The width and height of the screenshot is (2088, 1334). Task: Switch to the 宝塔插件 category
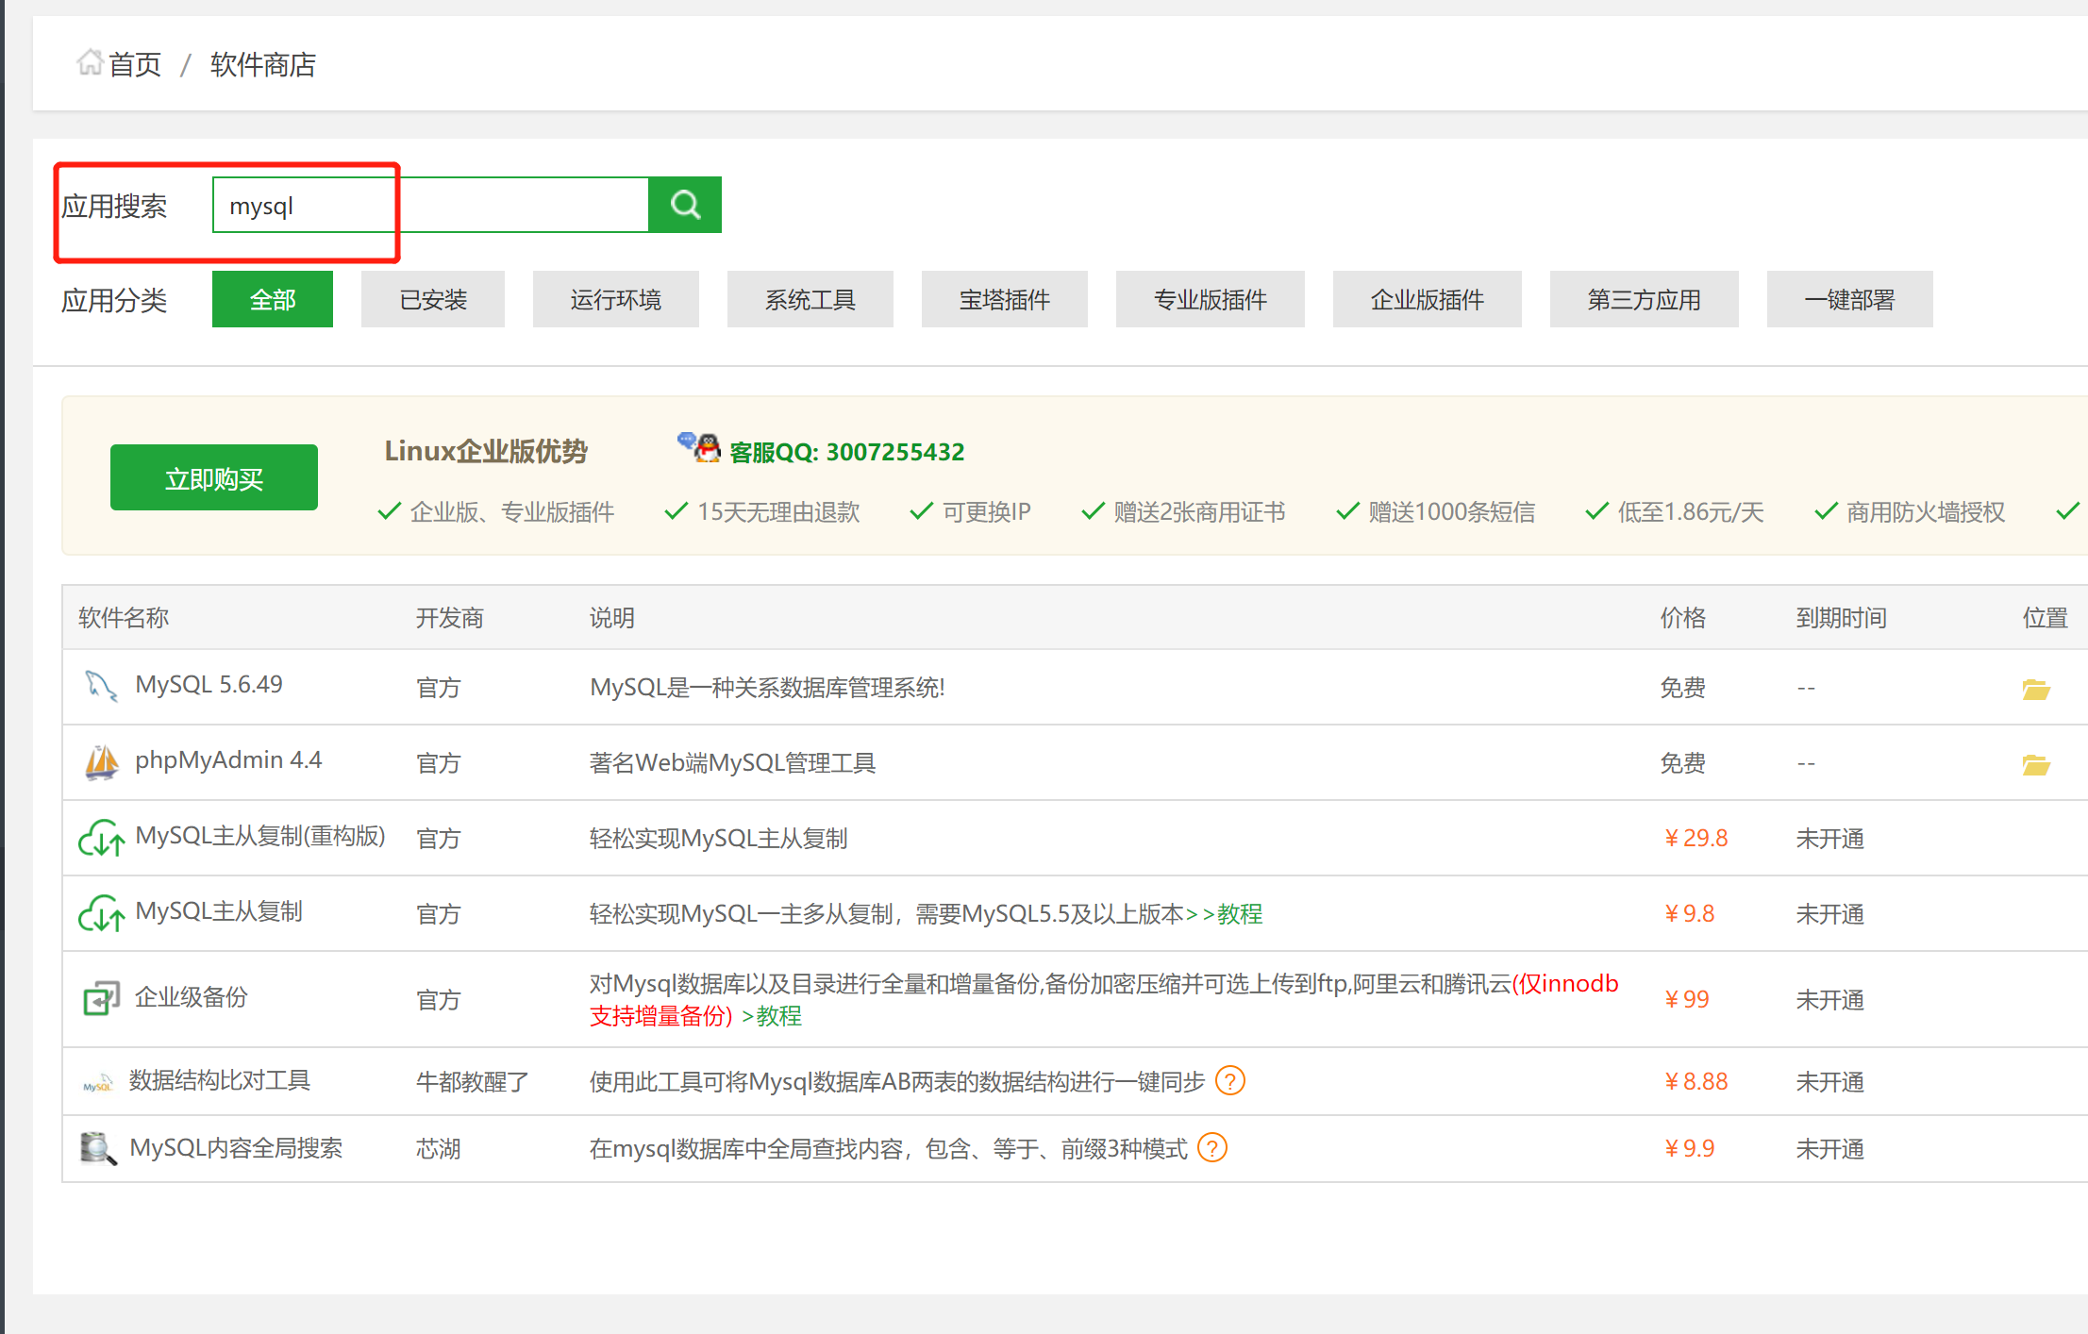[x=1005, y=299]
